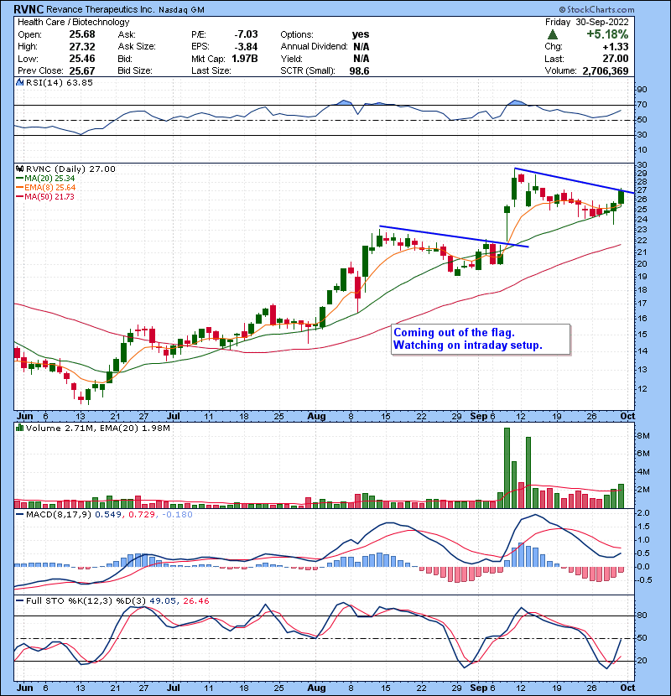Viewport: 671px width, 696px height.
Task: Click the SCTR (Small) value 98.6
Action: click(359, 71)
